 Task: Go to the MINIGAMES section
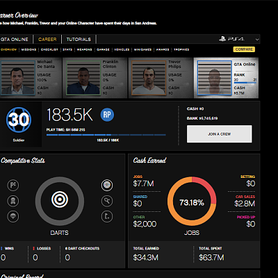click(142, 49)
